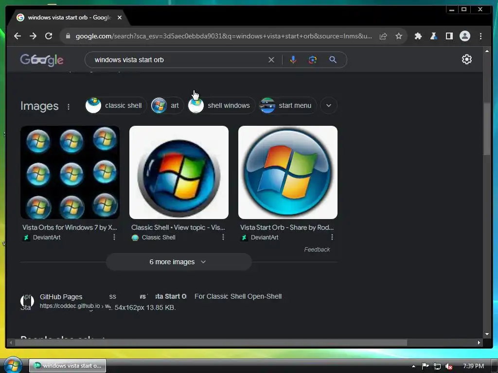Click horizontal scroll right arrow
The height and width of the screenshot is (373, 498).
point(479,342)
